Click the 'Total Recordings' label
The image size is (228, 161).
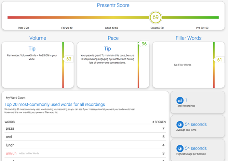[185, 106]
